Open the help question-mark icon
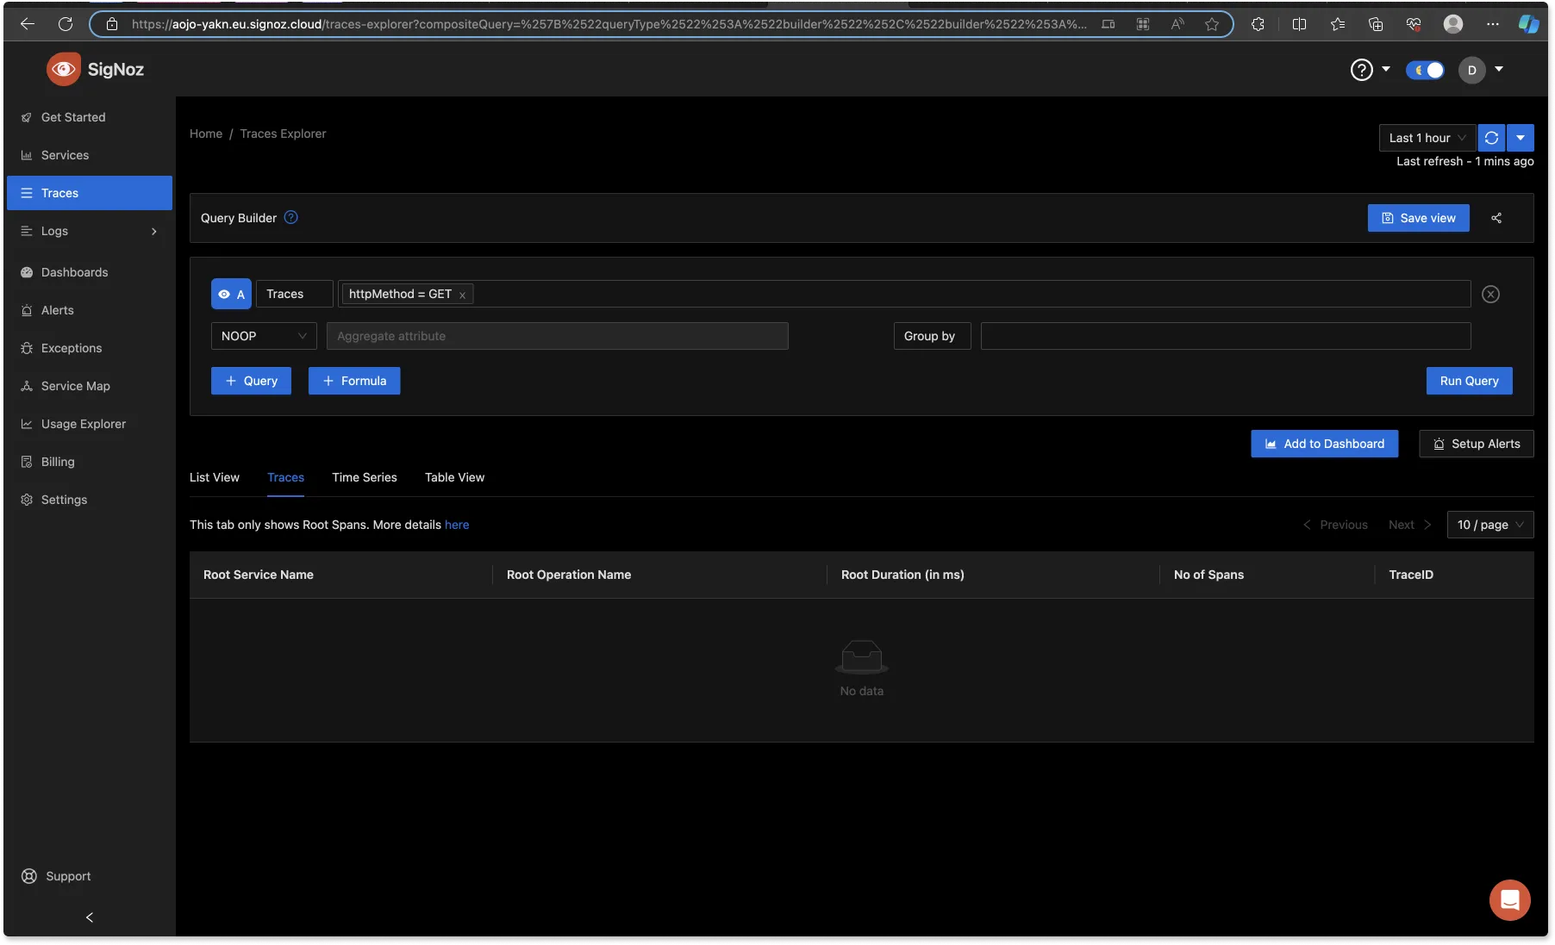This screenshot has height=945, width=1555. pos(1361,70)
